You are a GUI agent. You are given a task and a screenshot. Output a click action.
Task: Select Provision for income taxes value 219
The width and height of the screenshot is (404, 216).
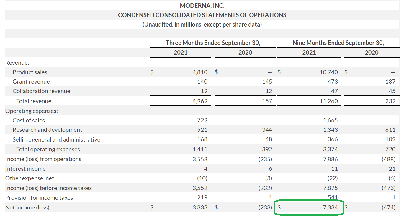point(202,197)
